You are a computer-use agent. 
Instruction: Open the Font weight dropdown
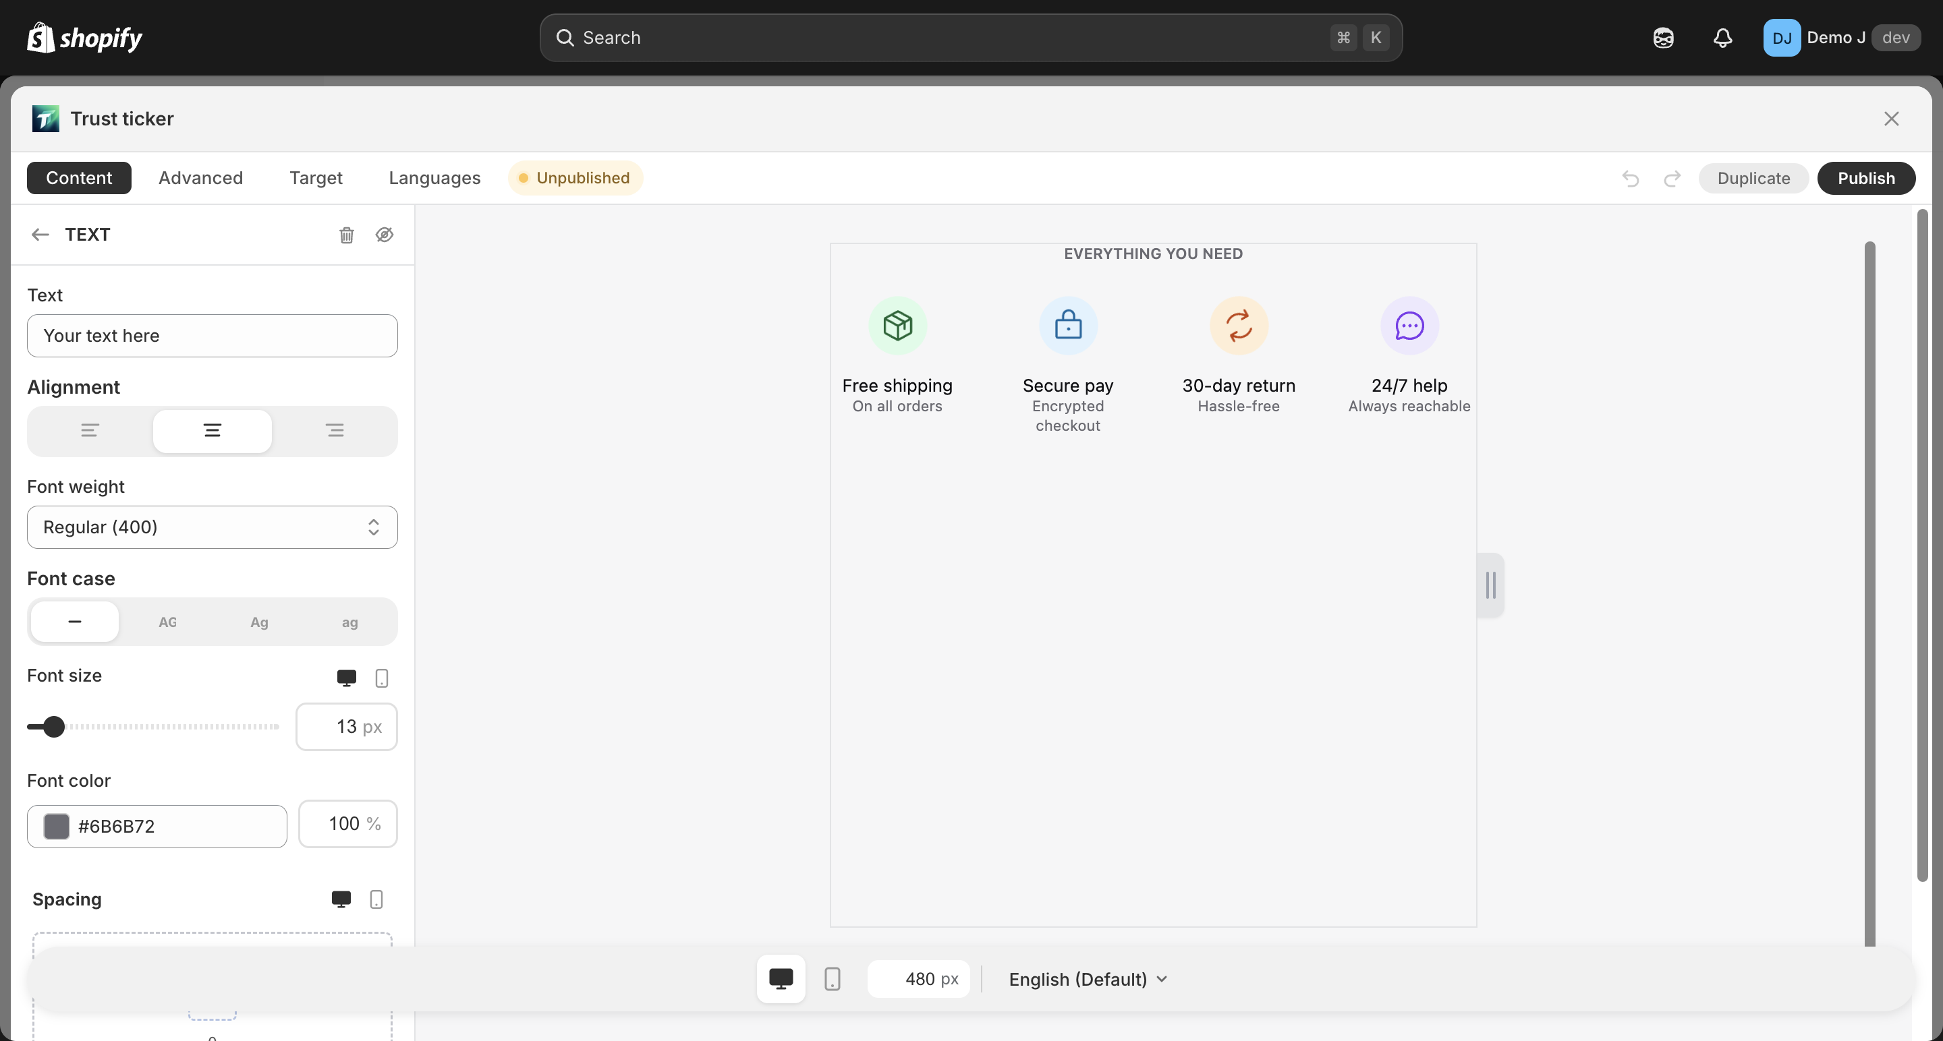point(212,527)
